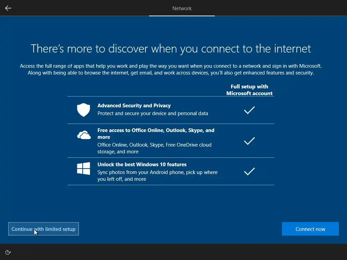The height and width of the screenshot is (260, 347).
Task: Click the Protect and secure your device text
Action: pyautogui.click(x=153, y=113)
